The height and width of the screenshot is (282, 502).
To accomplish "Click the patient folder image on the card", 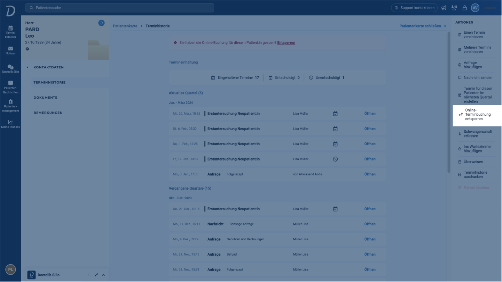I will click(x=98, y=50).
